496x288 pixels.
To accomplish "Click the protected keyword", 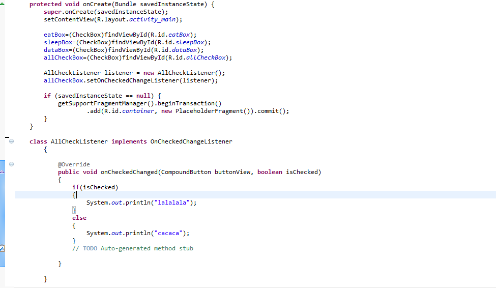I will coord(45,5).
